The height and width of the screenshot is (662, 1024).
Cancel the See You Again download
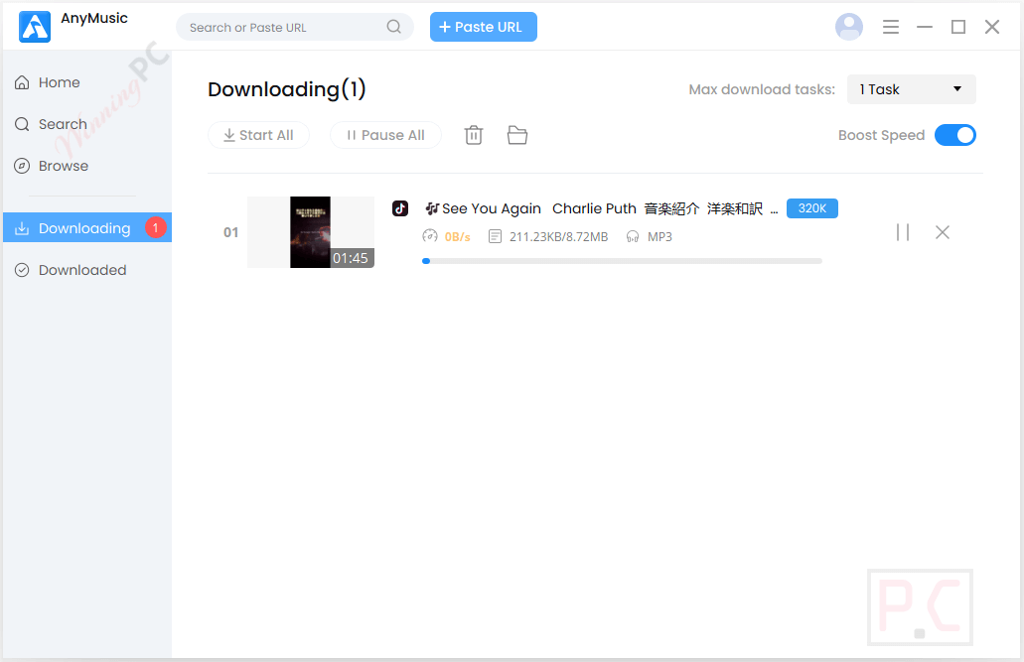tap(943, 232)
